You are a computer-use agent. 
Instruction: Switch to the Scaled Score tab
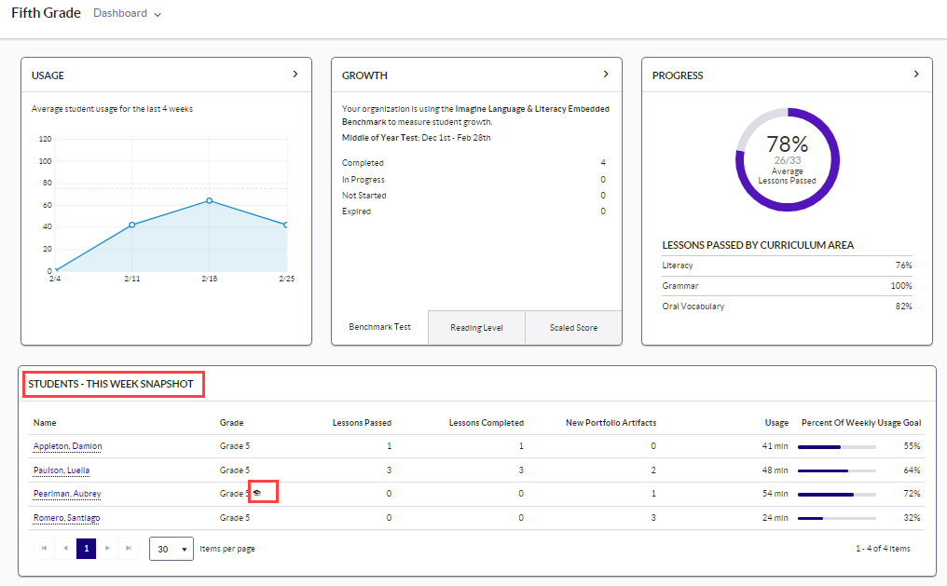573,328
